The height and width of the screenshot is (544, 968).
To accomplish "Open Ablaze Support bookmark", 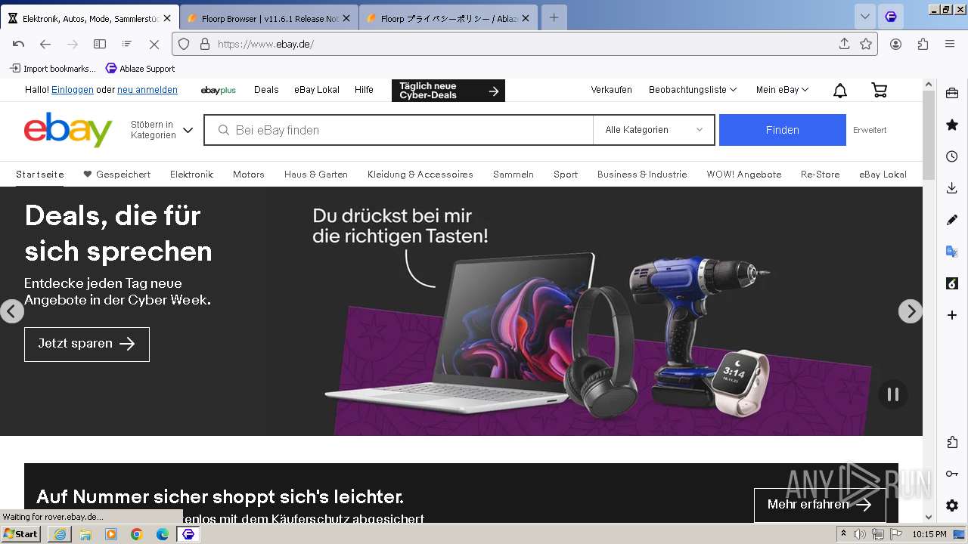I will pos(141,69).
